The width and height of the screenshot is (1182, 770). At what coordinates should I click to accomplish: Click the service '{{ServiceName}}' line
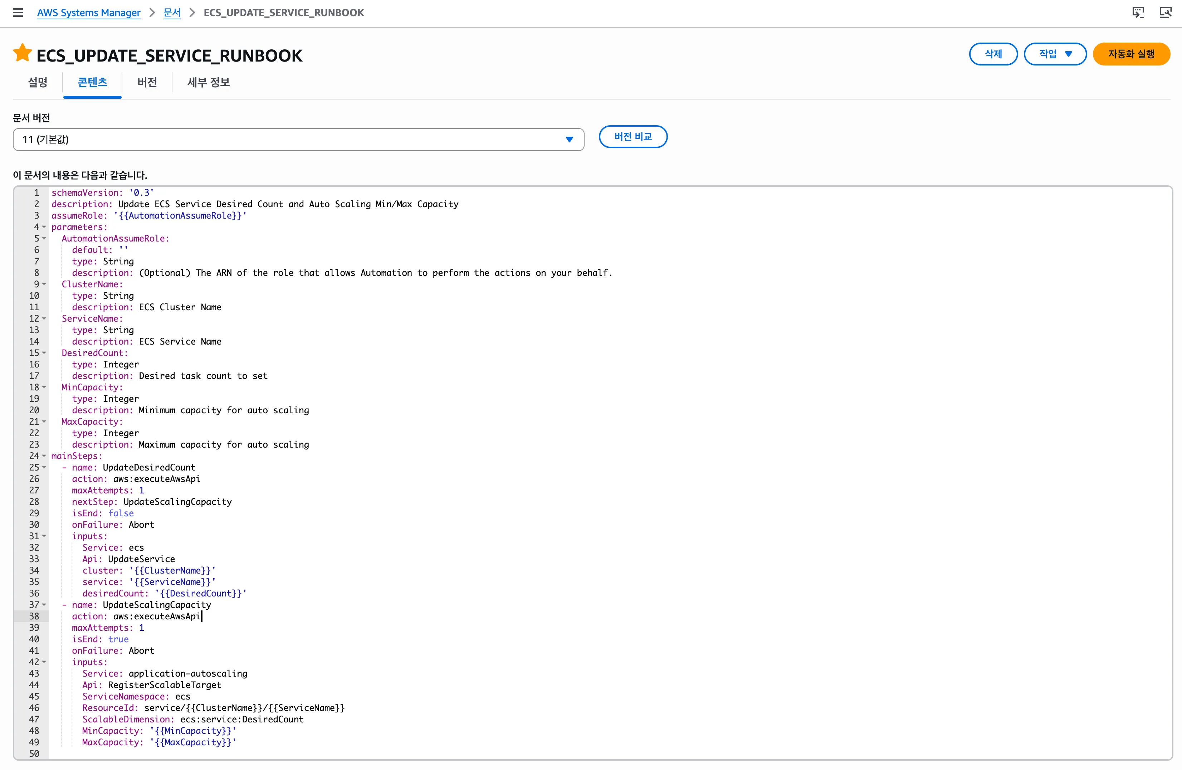(x=149, y=582)
